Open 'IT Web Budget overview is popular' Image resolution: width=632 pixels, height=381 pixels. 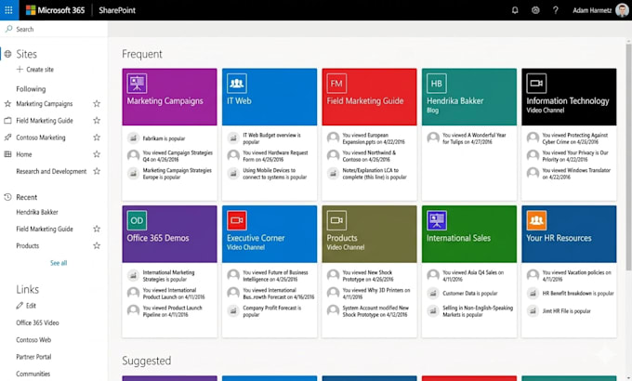[x=271, y=138]
